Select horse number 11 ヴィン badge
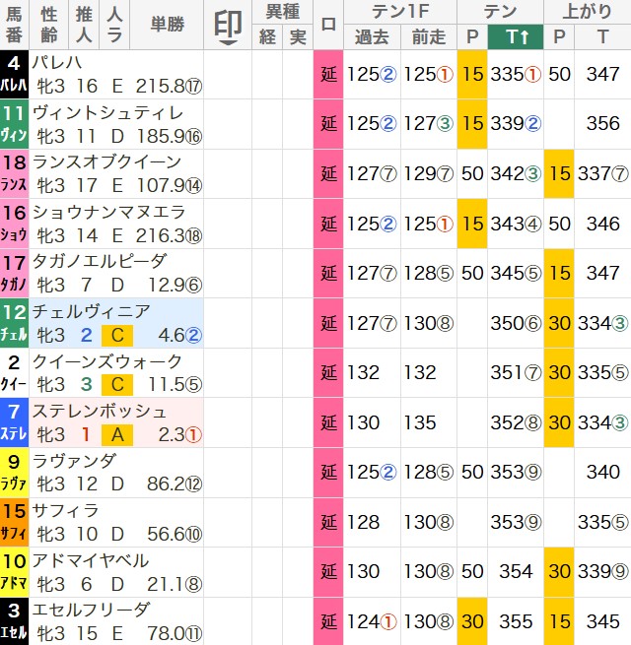The image size is (631, 645). point(15,124)
